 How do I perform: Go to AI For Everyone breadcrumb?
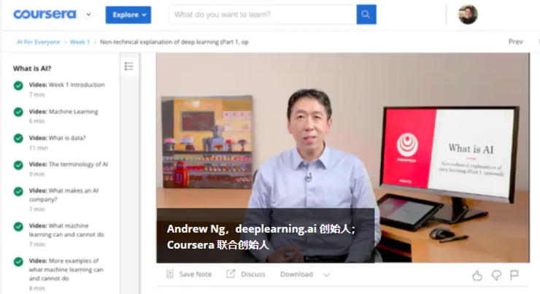coord(39,42)
